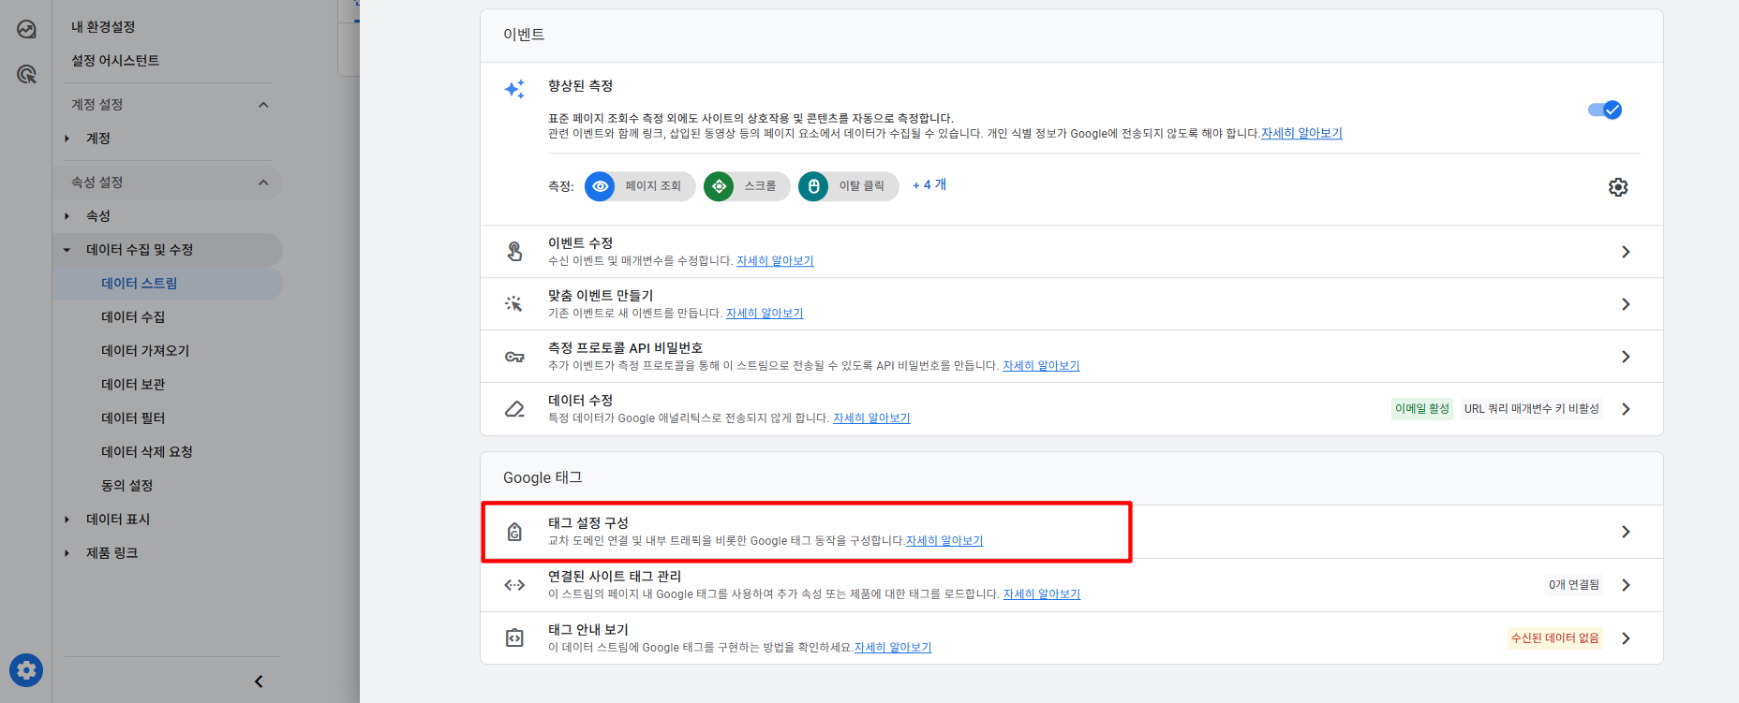Open 이벤트 수정 row chevron
1739x703 pixels.
1626,252
